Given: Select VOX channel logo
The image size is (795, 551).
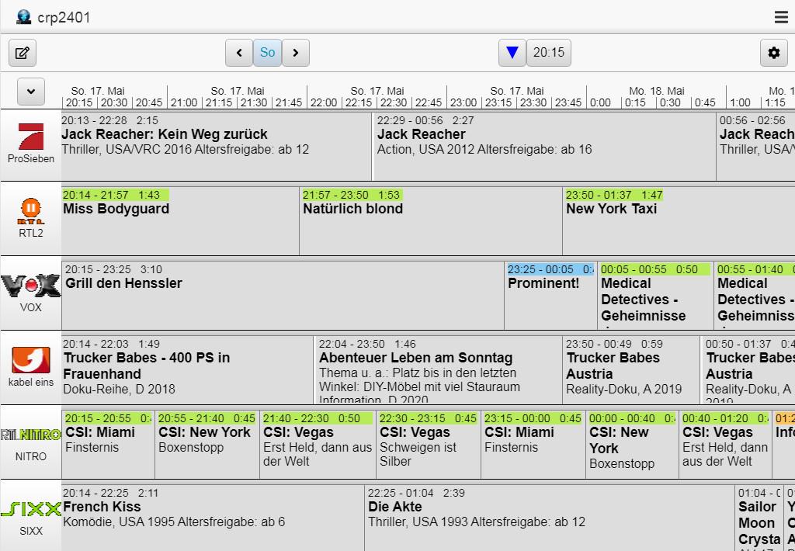Looking at the screenshot, I should click(x=31, y=286).
